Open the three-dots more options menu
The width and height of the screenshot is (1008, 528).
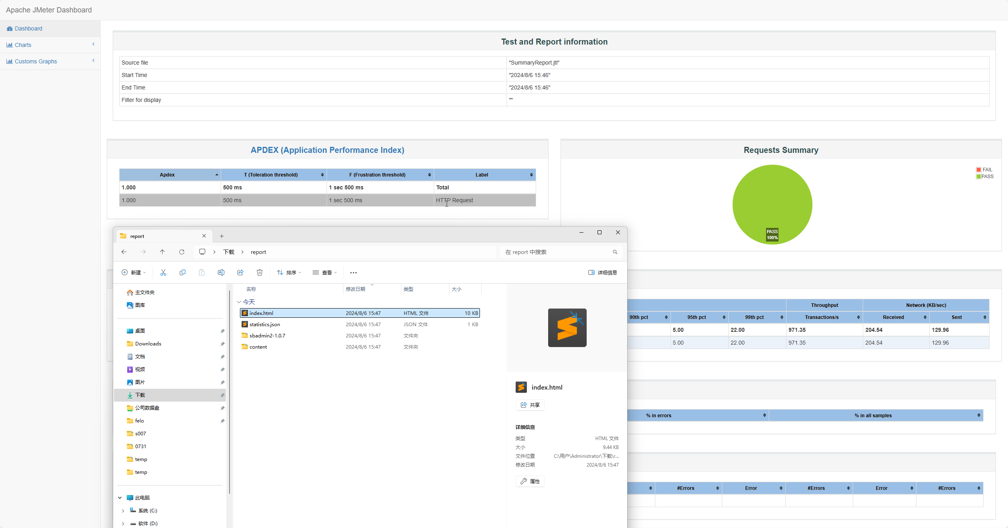[x=354, y=272]
